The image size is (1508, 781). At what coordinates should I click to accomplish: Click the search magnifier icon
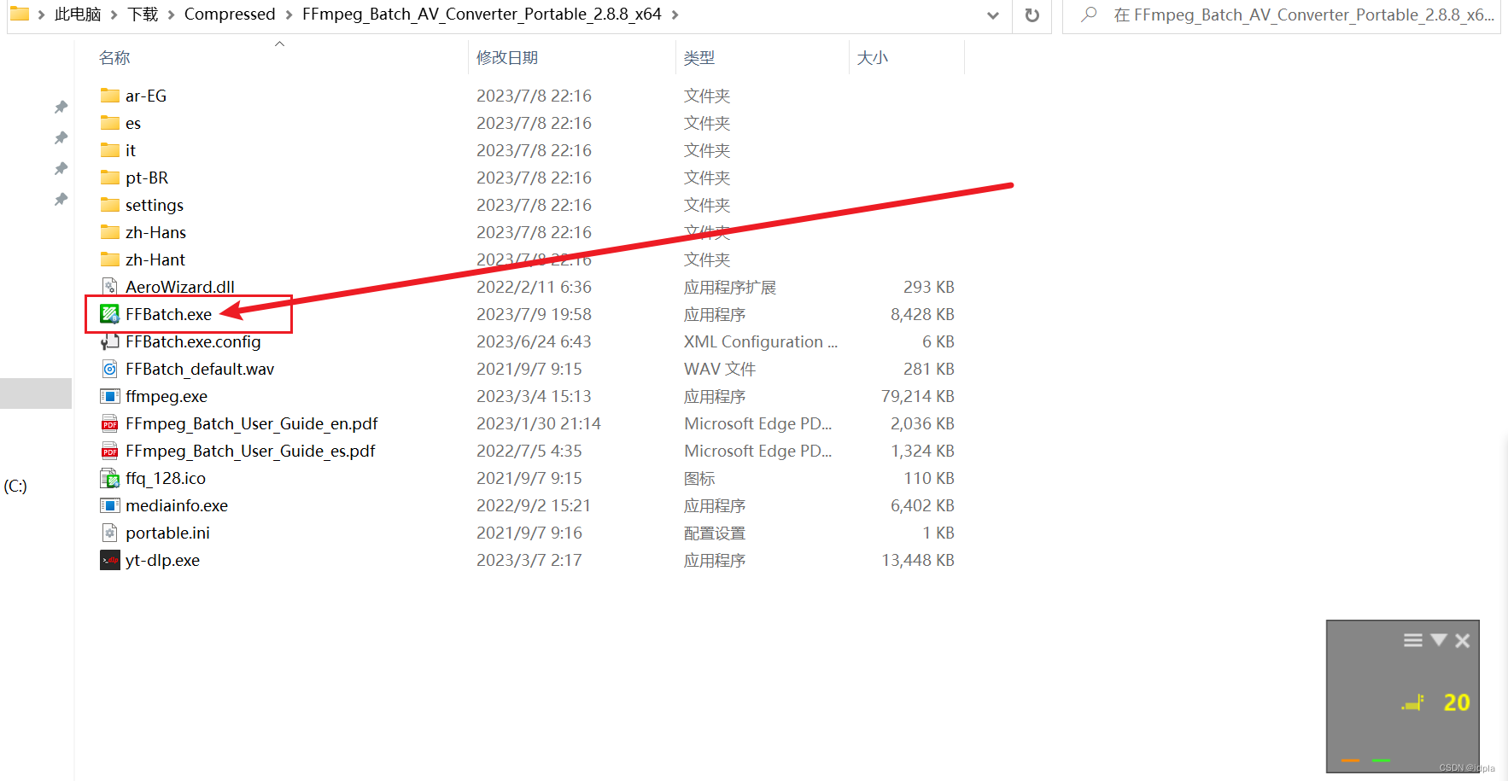(x=1089, y=15)
